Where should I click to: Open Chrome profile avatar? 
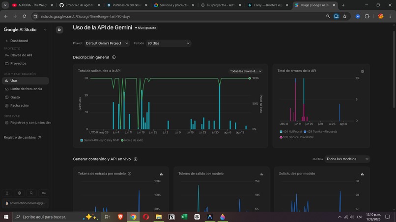tap(381, 16)
